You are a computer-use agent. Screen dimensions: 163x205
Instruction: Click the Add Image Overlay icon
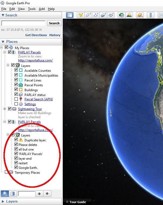point(103,15)
